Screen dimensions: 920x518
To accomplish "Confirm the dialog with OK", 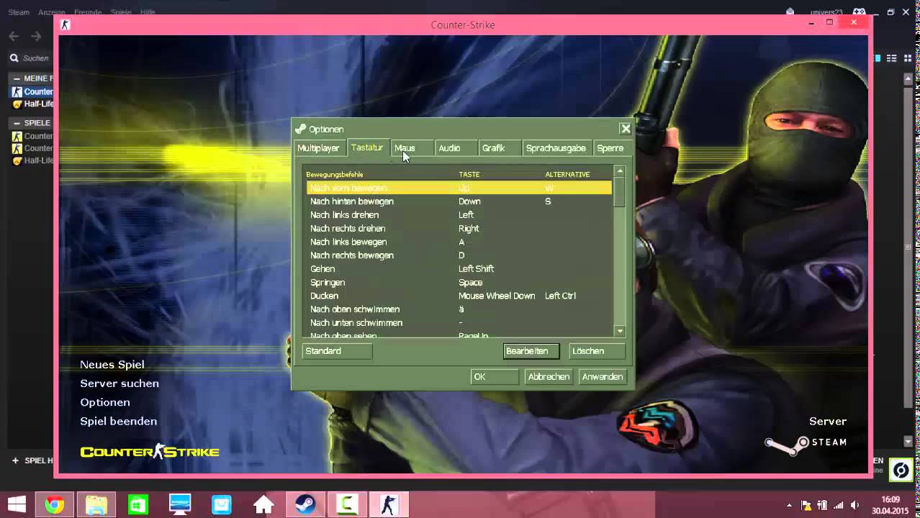I will pos(494,376).
